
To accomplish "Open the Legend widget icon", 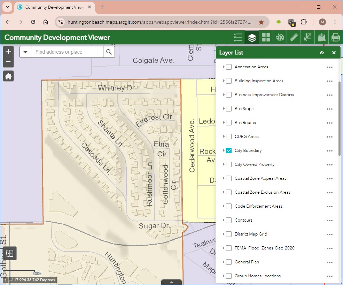I will click(238, 37).
